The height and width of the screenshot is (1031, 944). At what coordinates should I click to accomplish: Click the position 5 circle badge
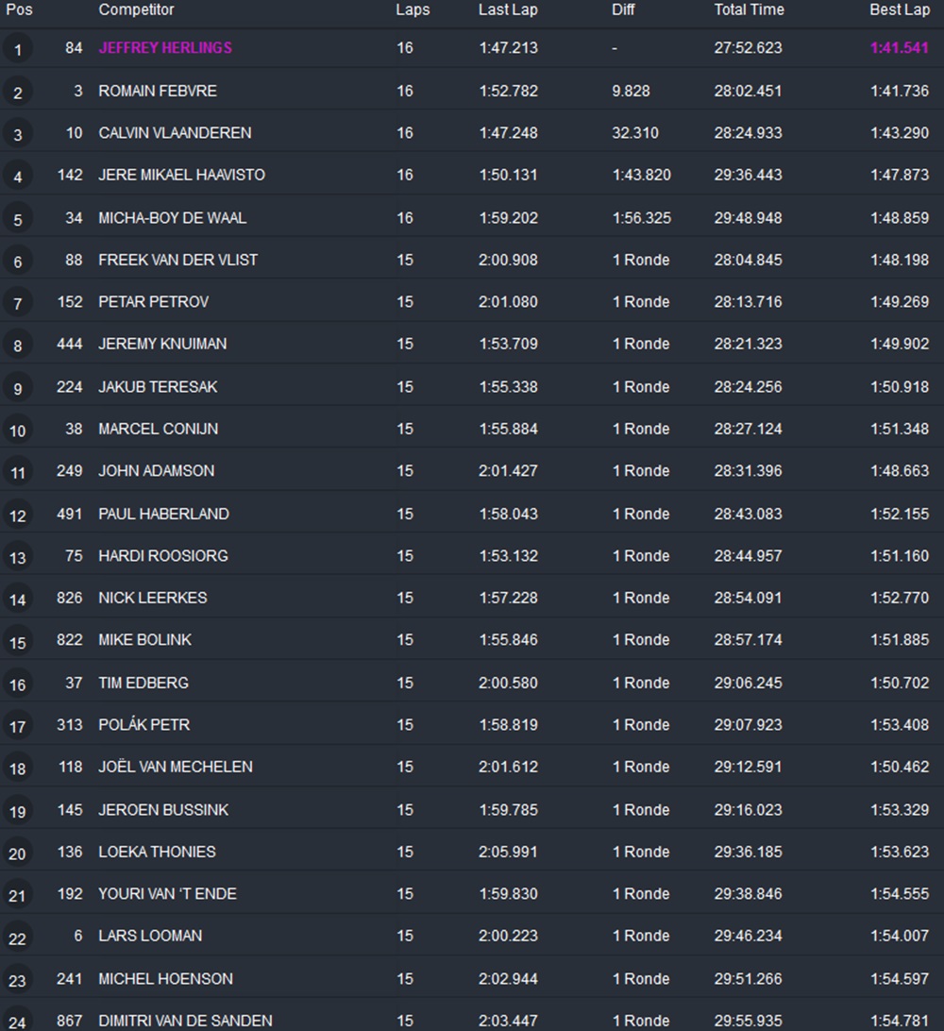[x=17, y=219]
